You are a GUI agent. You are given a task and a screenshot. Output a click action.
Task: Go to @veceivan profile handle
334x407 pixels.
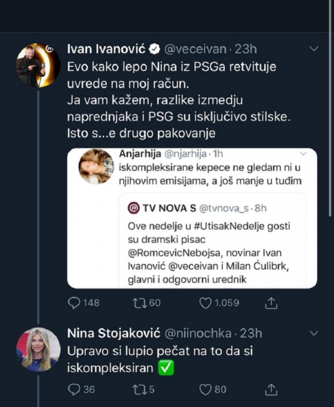[195, 49]
